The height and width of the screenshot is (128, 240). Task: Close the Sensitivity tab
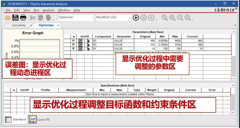[x=31, y=25]
